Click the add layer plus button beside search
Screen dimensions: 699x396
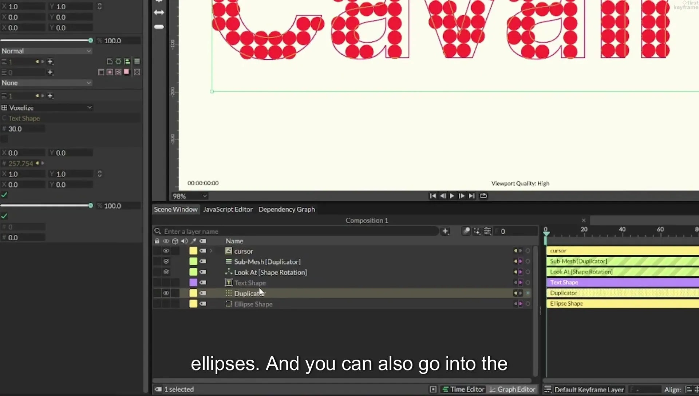(x=445, y=231)
